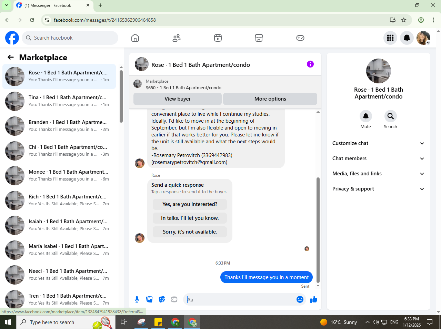The height and width of the screenshot is (329, 441).
Task: Mute this chat with the bell icon
Action: click(366, 116)
